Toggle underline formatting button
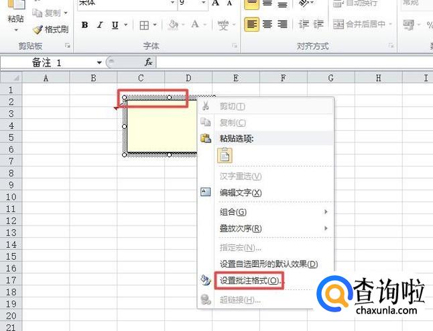The width and height of the screenshot is (433, 331). pos(115,25)
